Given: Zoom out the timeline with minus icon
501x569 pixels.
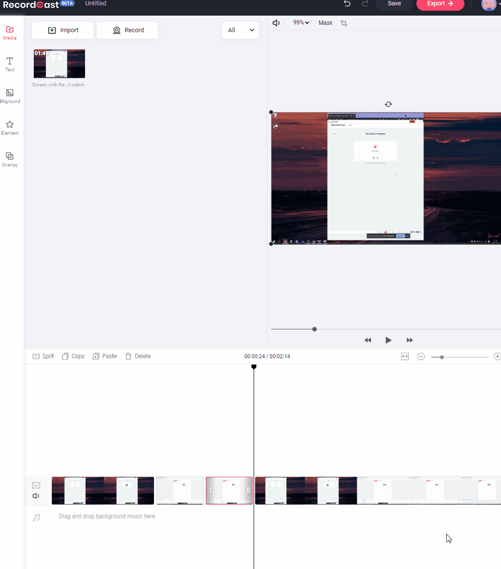Looking at the screenshot, I should 421,357.
